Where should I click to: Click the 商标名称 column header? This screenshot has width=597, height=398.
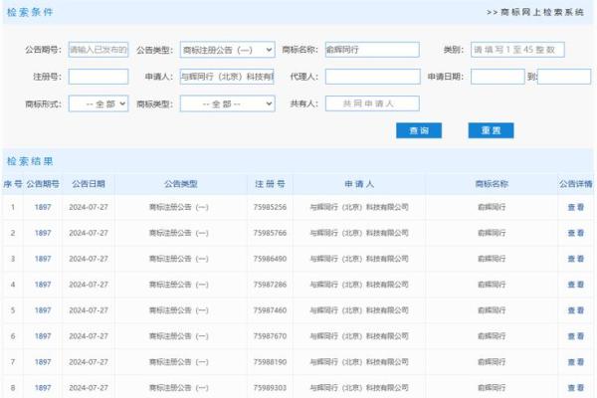pyautogui.click(x=492, y=184)
